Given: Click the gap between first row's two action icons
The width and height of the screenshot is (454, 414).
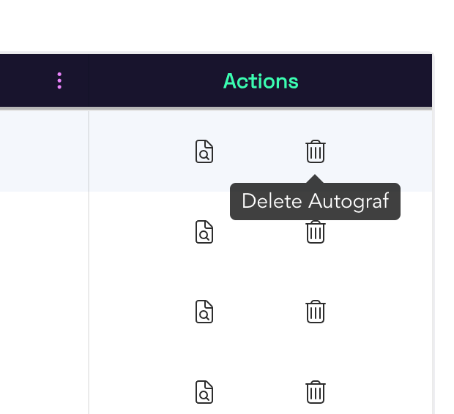Looking at the screenshot, I should point(260,151).
